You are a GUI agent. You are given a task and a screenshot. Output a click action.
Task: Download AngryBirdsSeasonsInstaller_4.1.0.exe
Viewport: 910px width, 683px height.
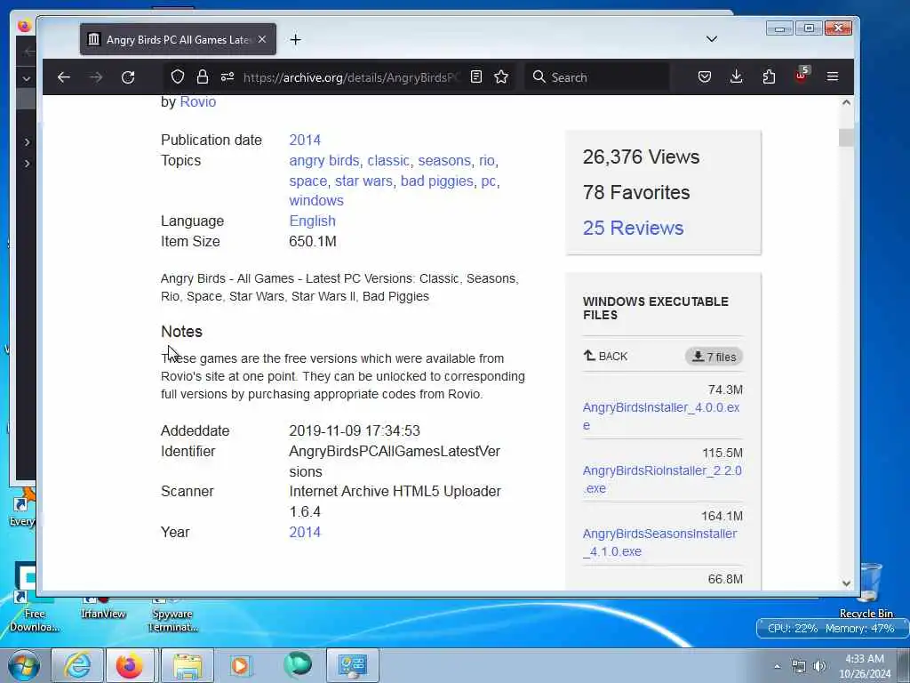click(660, 542)
